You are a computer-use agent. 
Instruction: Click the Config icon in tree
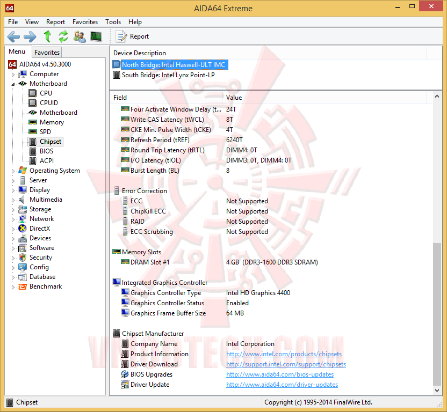22,267
